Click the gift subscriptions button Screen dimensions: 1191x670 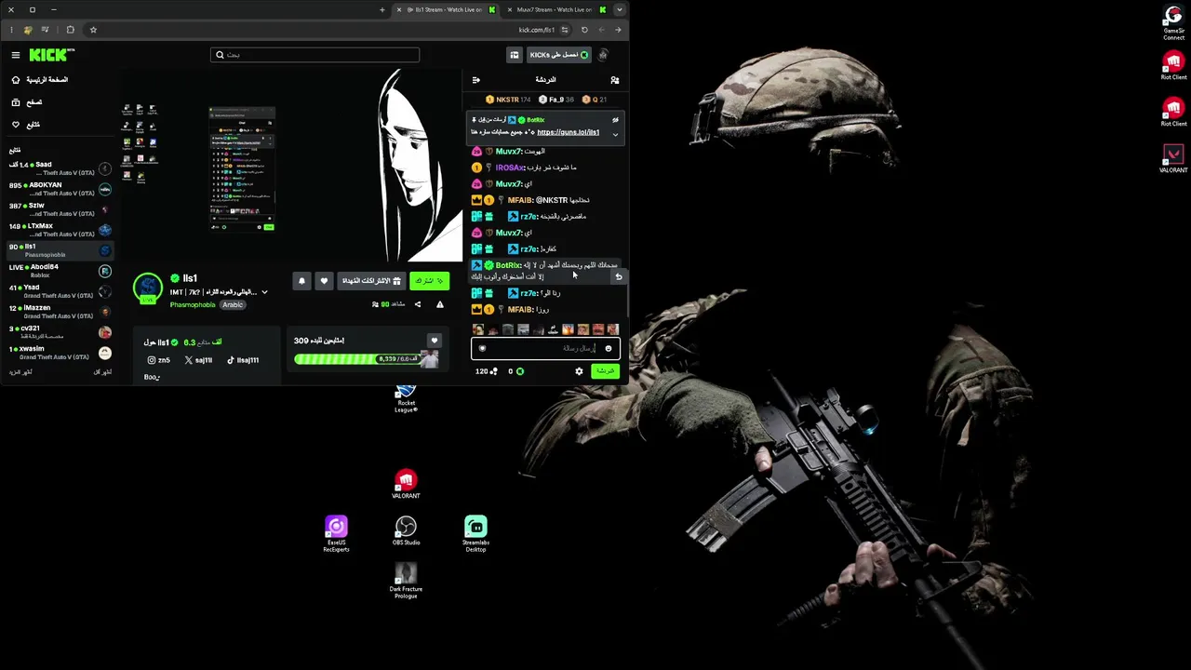371,281
